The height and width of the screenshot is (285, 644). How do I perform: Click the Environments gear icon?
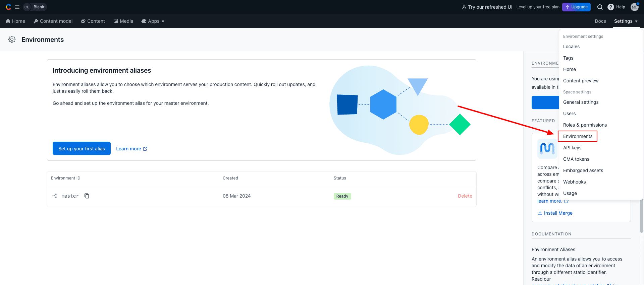tap(12, 40)
